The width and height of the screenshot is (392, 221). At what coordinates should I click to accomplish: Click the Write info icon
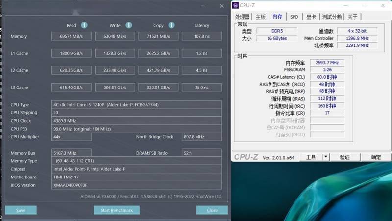click(x=129, y=25)
